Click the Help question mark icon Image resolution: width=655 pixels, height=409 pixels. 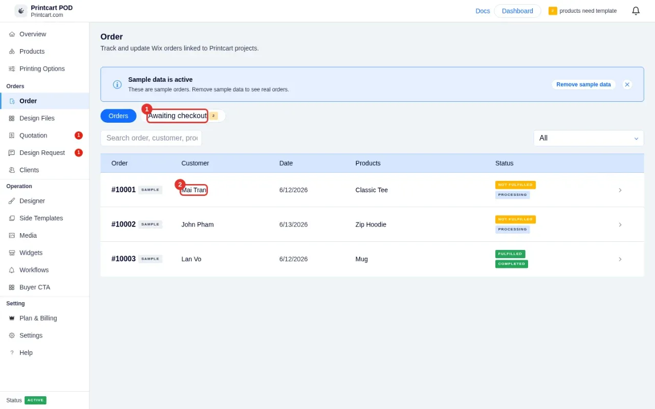click(12, 353)
